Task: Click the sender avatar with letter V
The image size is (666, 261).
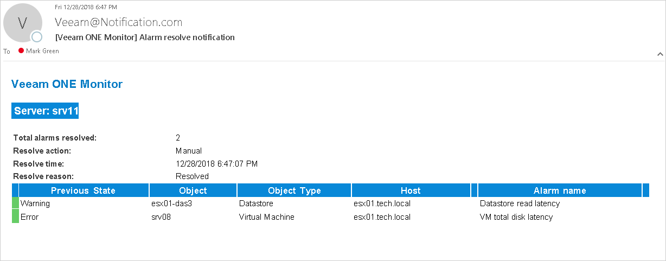Action: pos(23,23)
